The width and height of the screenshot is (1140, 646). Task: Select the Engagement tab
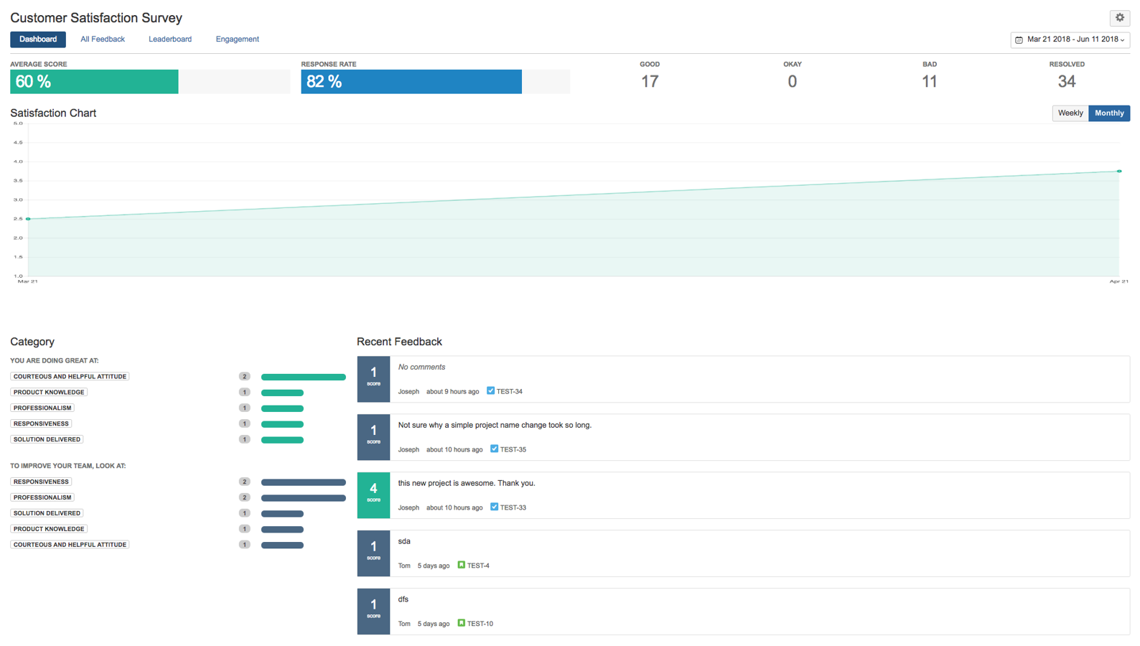237,39
